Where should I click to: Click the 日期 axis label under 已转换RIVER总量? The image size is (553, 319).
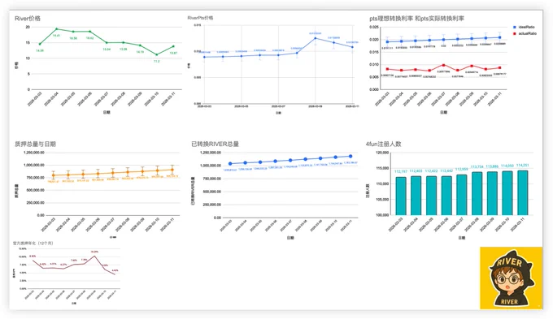point(290,238)
